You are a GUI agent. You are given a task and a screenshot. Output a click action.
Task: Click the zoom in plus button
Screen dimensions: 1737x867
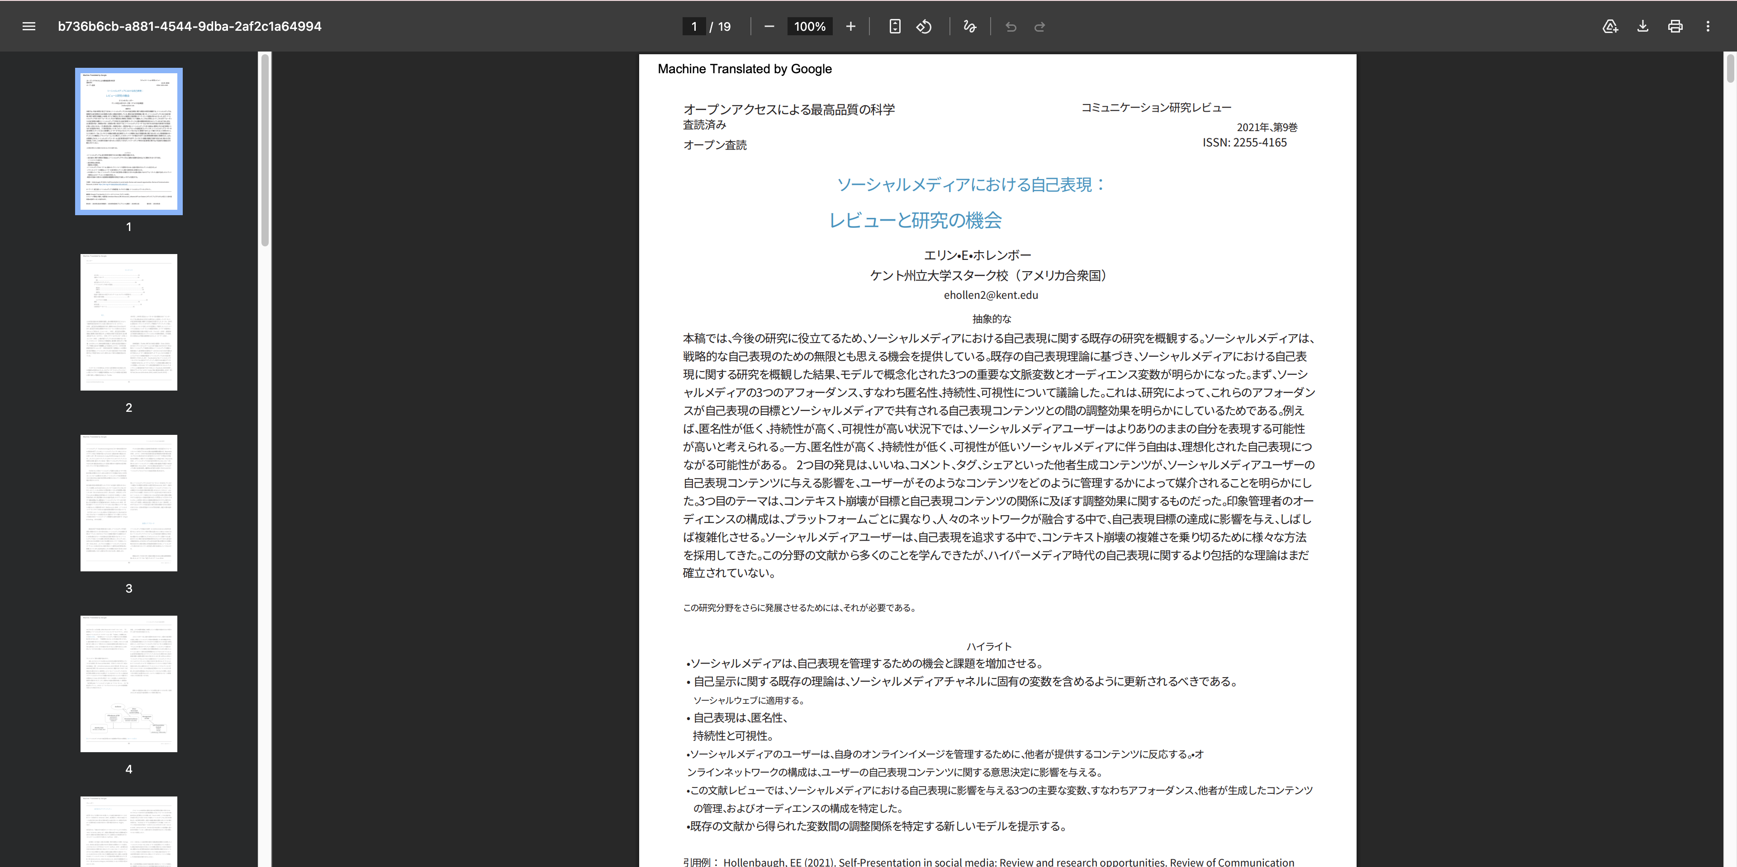pos(850,26)
